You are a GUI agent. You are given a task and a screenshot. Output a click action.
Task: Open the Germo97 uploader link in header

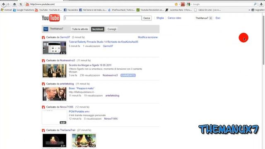pos(65,37)
